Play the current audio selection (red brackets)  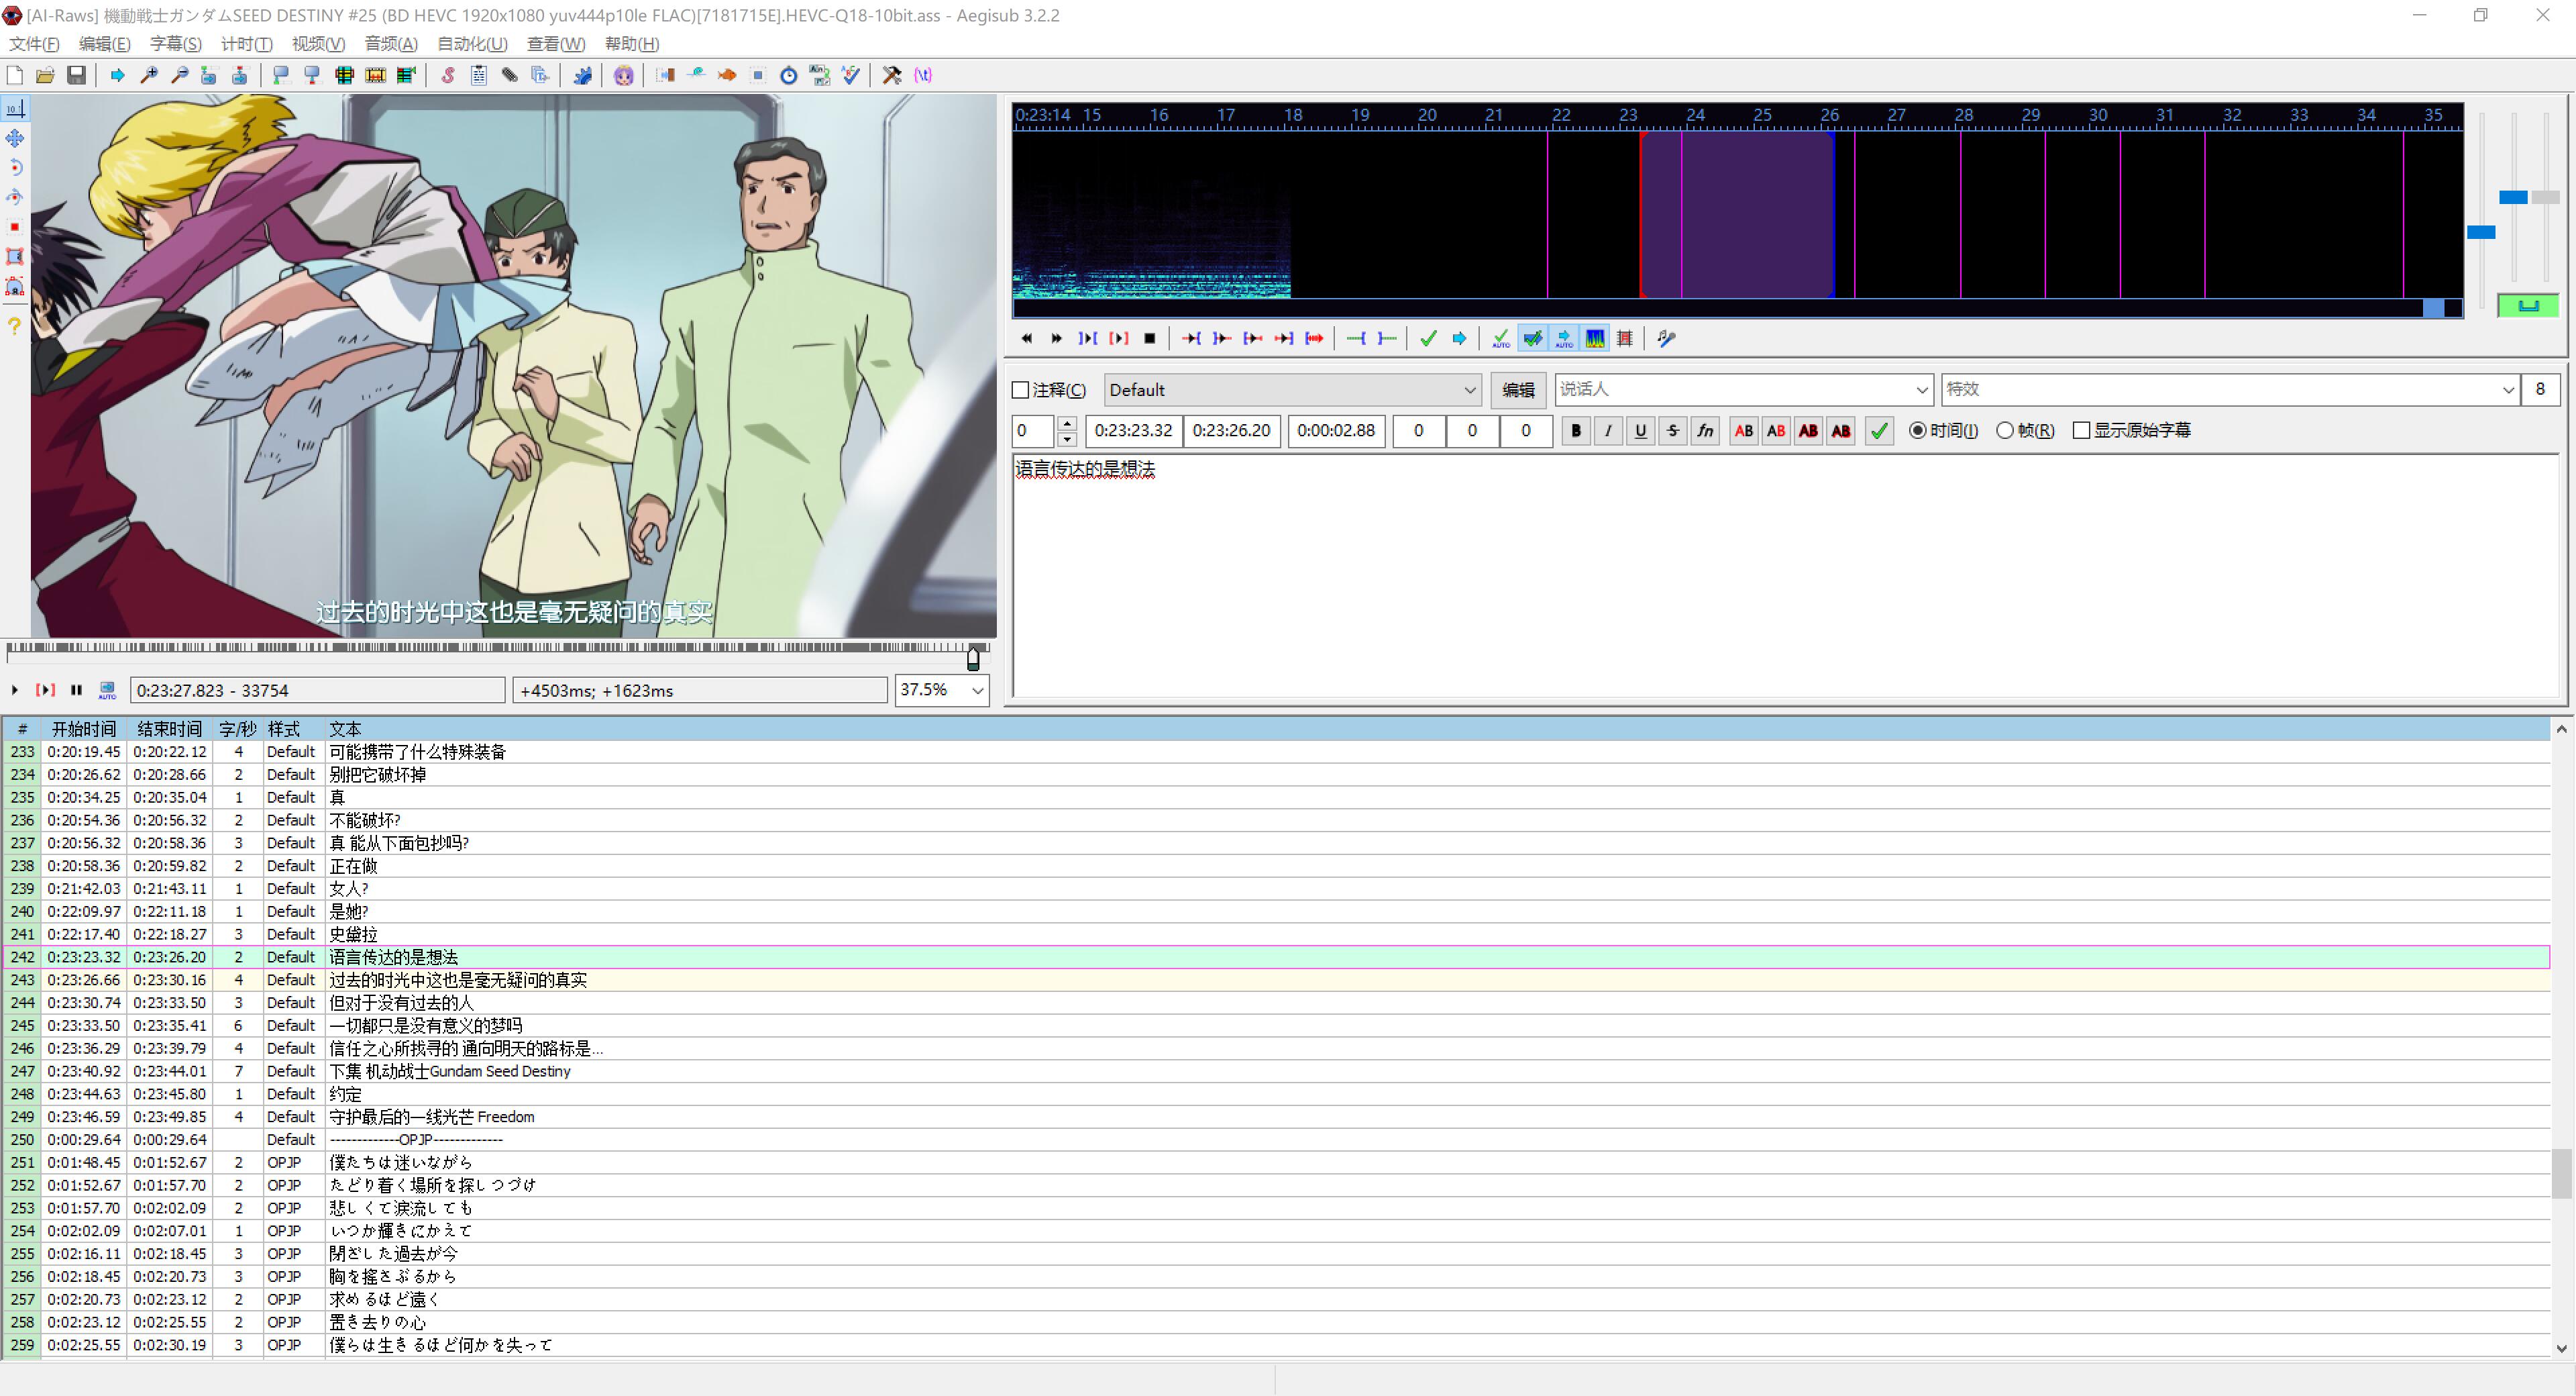point(1119,338)
